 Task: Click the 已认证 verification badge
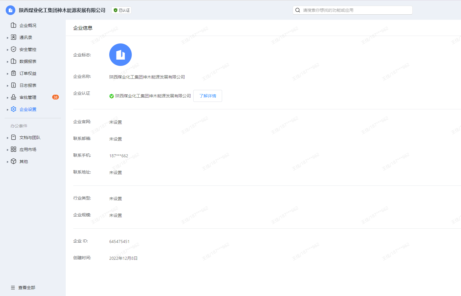[x=122, y=10]
